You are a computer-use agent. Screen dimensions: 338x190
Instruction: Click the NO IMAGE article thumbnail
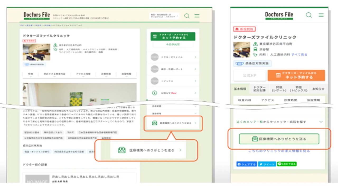(37, 179)
